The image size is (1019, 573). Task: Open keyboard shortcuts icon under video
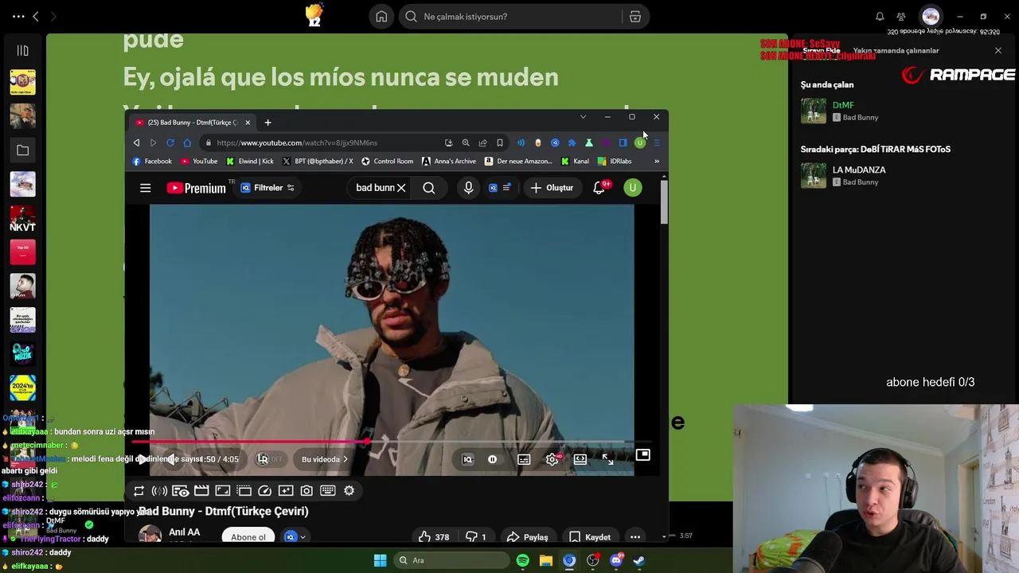pos(327,491)
